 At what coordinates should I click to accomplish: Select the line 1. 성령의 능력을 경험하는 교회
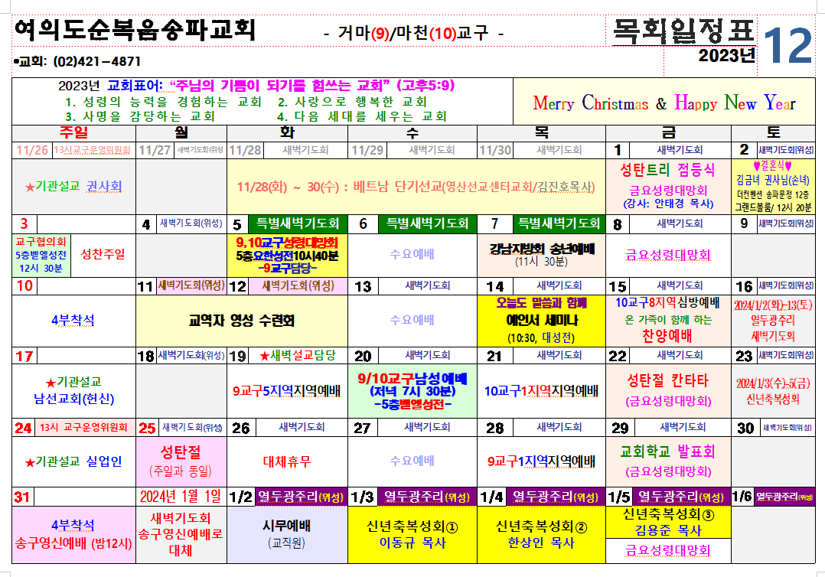click(x=164, y=102)
